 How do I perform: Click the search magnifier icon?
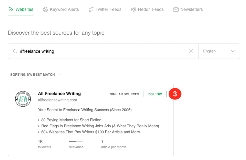coord(15,51)
